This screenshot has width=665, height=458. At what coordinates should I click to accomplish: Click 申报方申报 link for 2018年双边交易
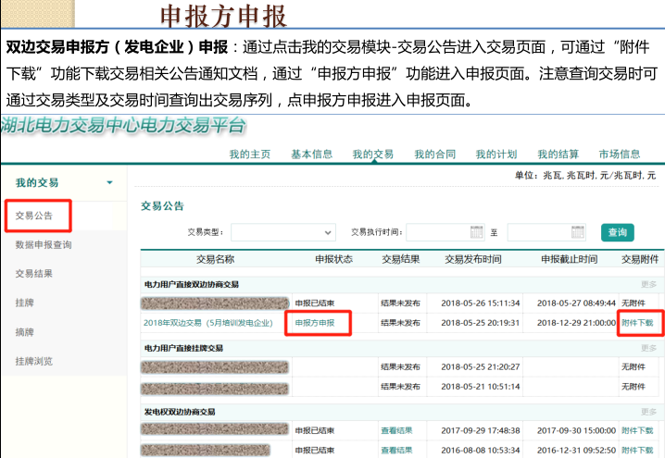tap(321, 323)
